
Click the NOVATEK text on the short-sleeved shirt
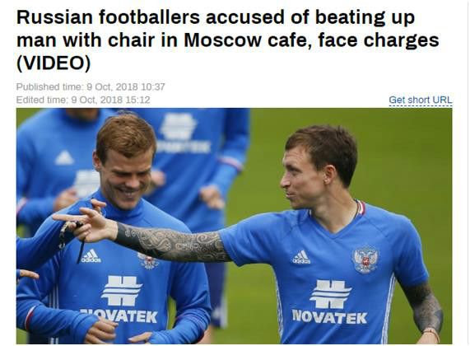coord(329,317)
